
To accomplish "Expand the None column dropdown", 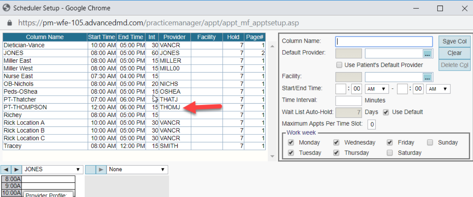I will click(137, 170).
